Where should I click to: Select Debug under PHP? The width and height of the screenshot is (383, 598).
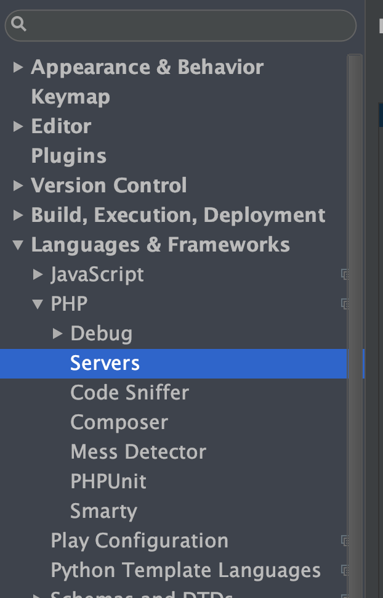pyautogui.click(x=102, y=334)
